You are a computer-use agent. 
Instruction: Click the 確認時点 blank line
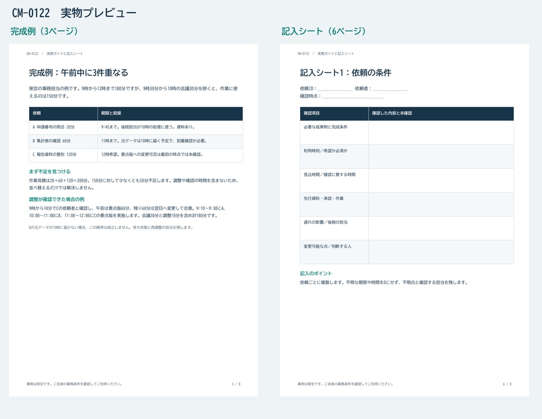(353, 97)
